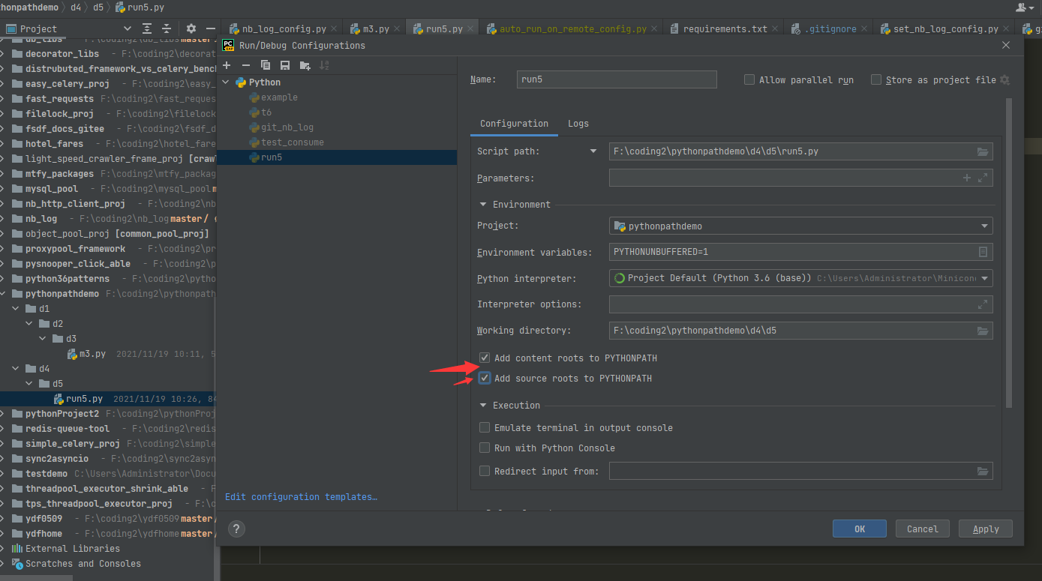
Task: Browse for script path via folder icon
Action: coord(983,151)
